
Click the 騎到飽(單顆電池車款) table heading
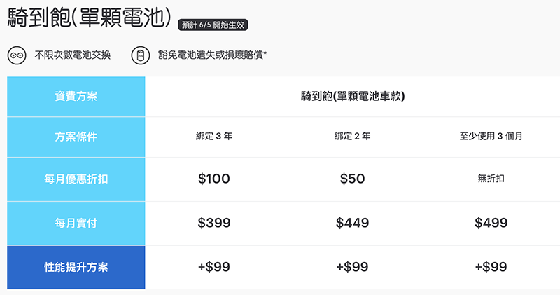tap(353, 97)
